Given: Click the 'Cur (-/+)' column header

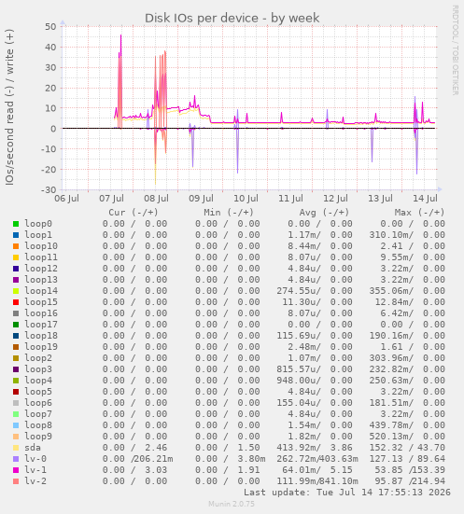Looking at the screenshot, I should tap(134, 213).
